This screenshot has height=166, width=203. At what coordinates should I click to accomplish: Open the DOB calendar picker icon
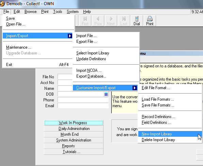[x=106, y=94]
